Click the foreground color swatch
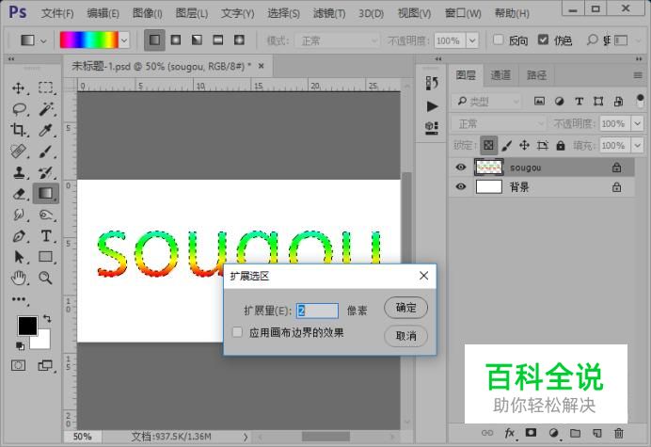651x447 pixels. pyautogui.click(x=25, y=325)
